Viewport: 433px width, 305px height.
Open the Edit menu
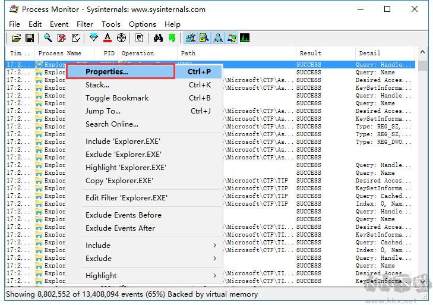coord(35,24)
